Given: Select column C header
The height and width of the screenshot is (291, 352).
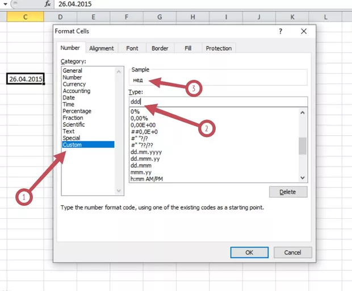Looking at the screenshot, I should (x=26, y=17).
